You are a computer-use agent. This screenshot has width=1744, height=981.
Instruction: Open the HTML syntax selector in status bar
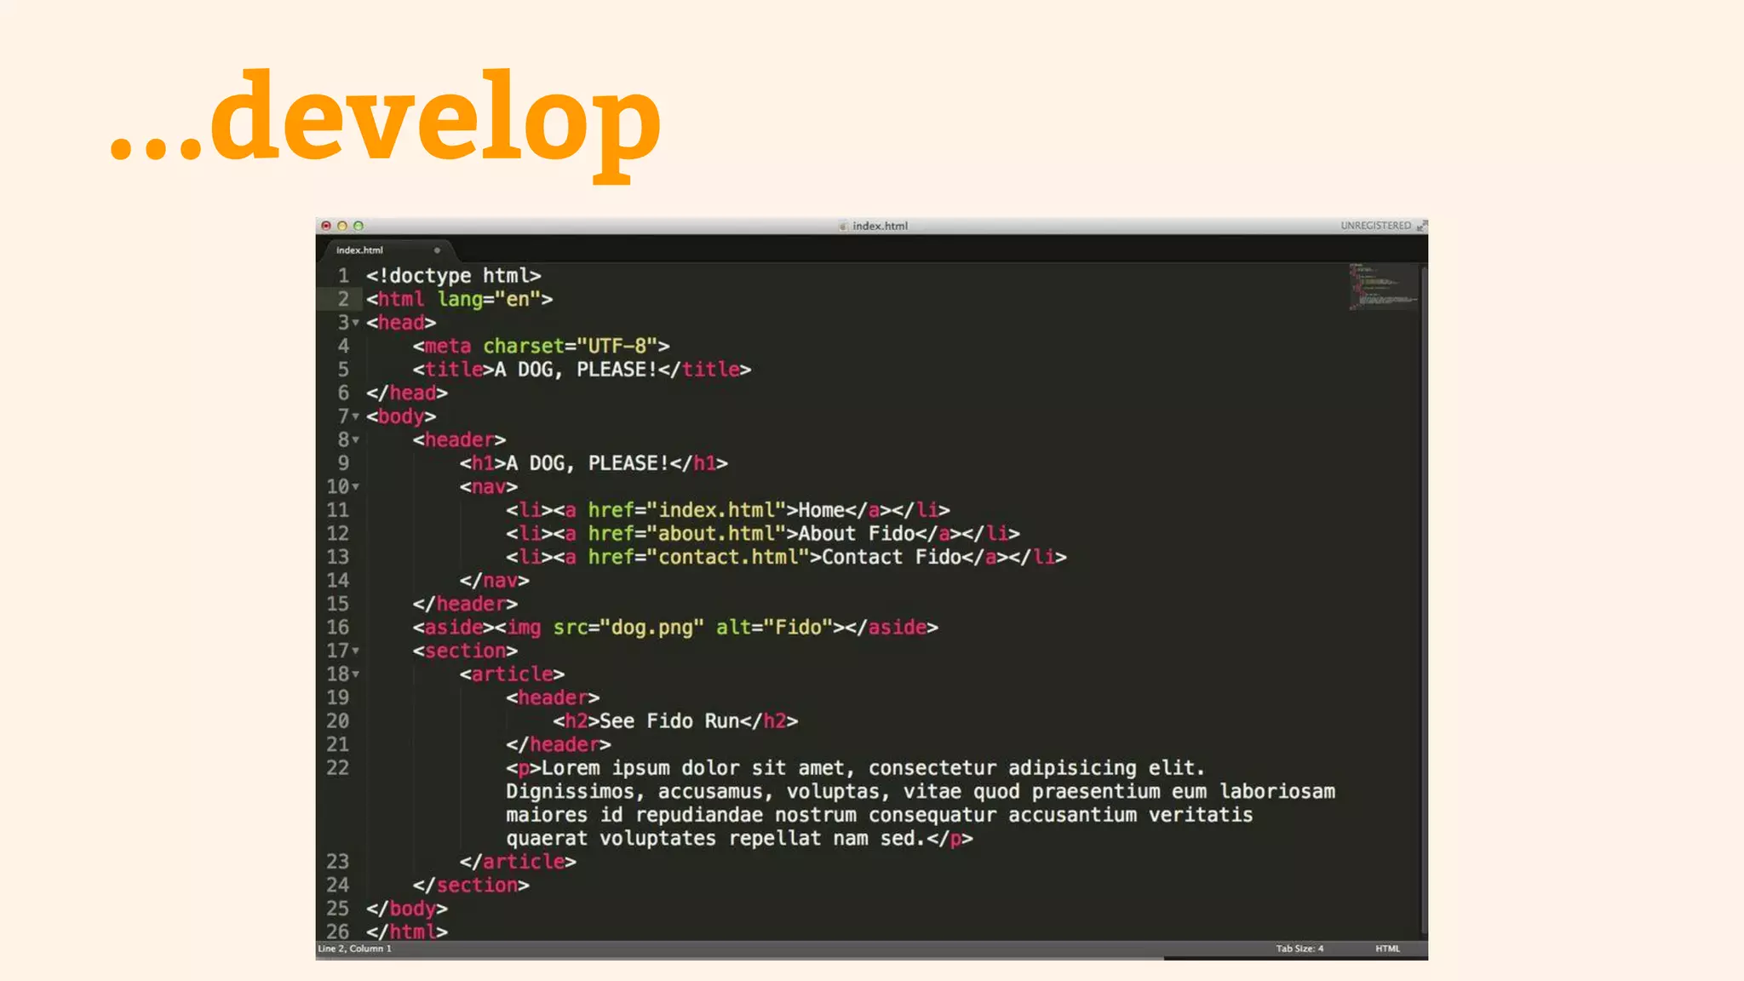tap(1387, 949)
